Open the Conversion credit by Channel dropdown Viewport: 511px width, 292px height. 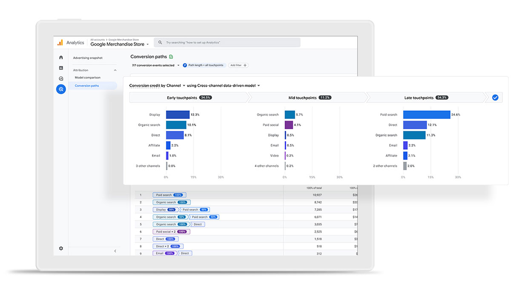tap(157, 86)
